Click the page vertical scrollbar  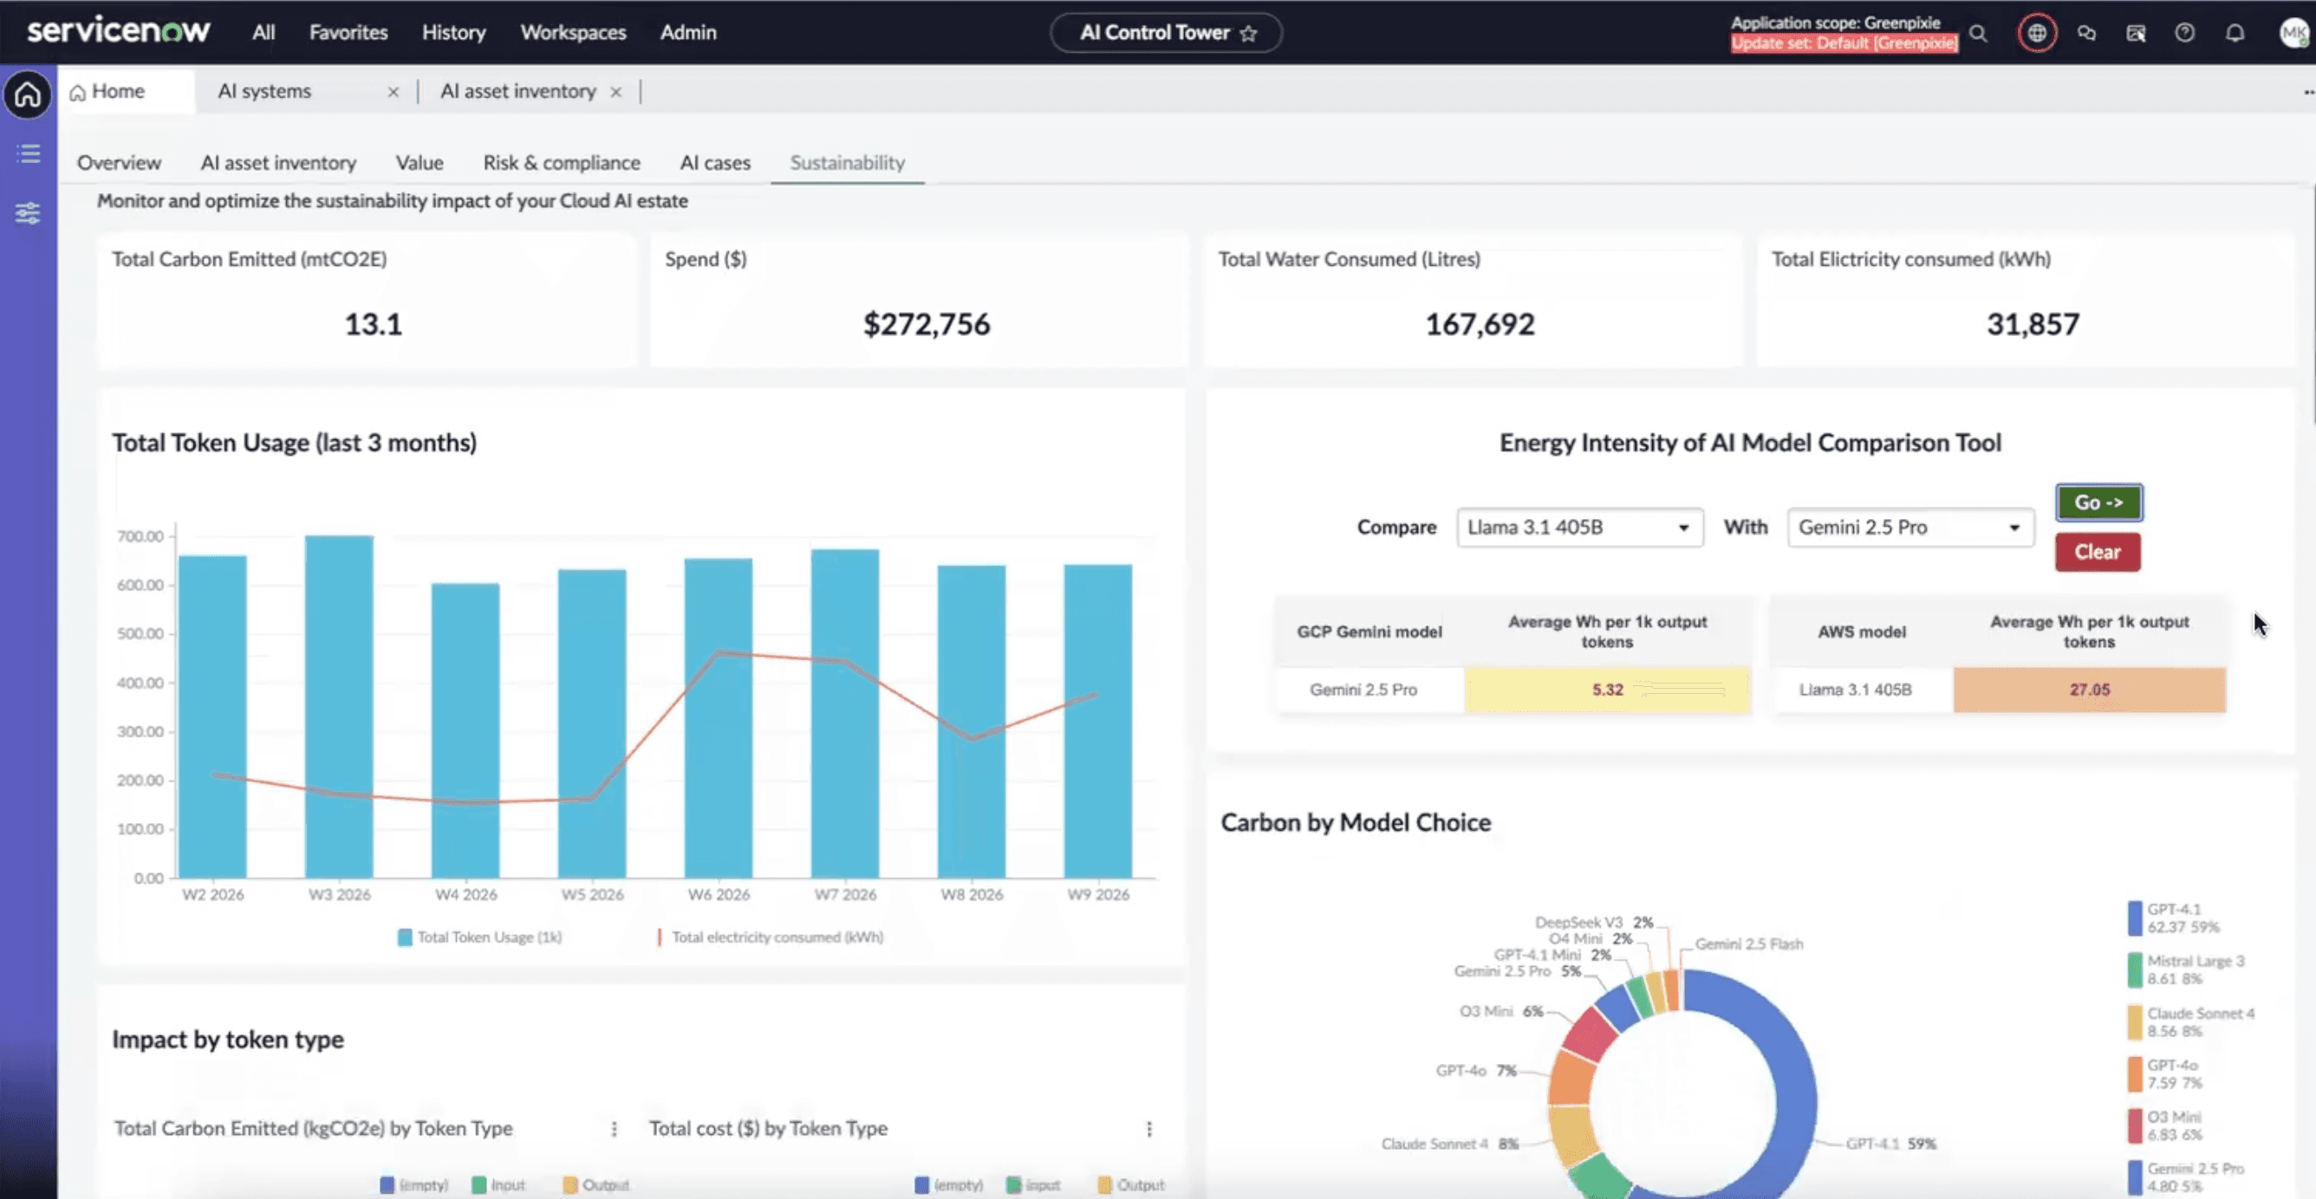(x=2312, y=306)
